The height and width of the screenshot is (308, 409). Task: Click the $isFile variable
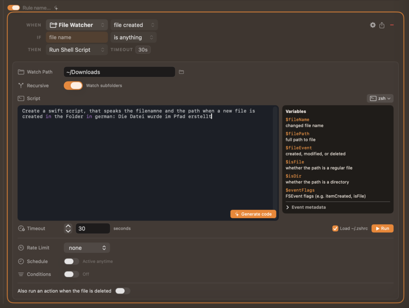pos(295,162)
